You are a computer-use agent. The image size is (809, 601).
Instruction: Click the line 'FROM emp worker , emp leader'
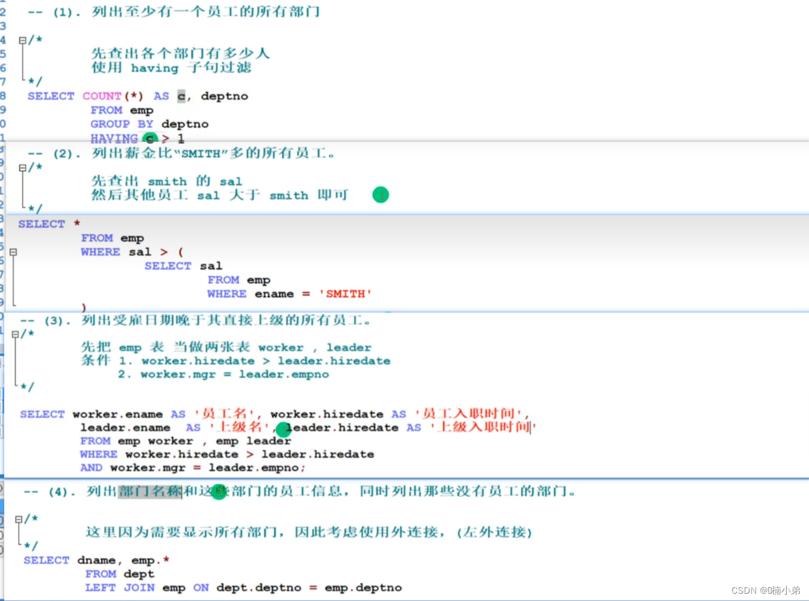pos(186,441)
